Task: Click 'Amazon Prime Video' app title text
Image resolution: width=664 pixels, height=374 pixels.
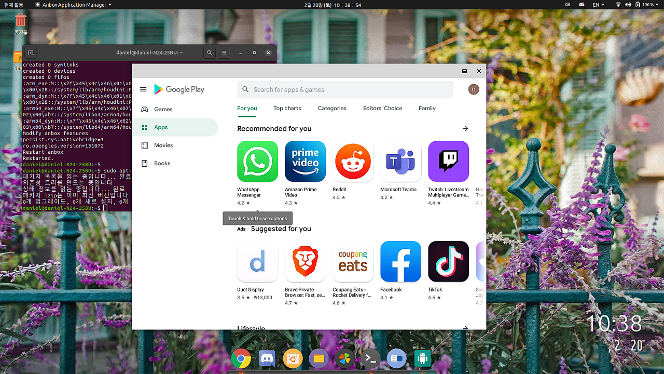Action: pos(301,192)
